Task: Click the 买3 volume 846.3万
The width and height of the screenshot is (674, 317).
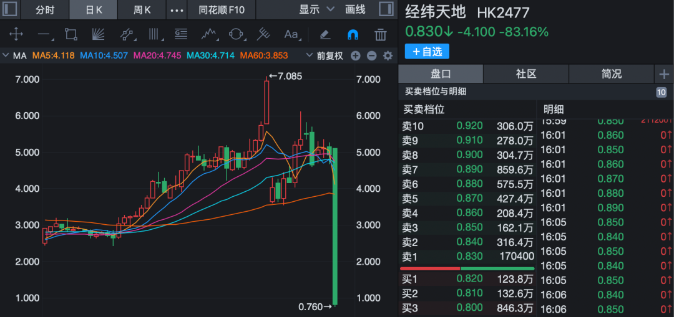Action: click(515, 308)
